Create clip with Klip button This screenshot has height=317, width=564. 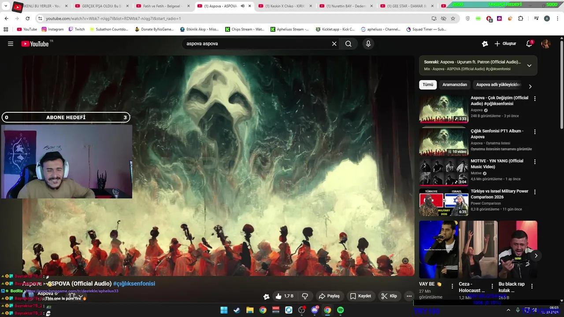coord(389,296)
